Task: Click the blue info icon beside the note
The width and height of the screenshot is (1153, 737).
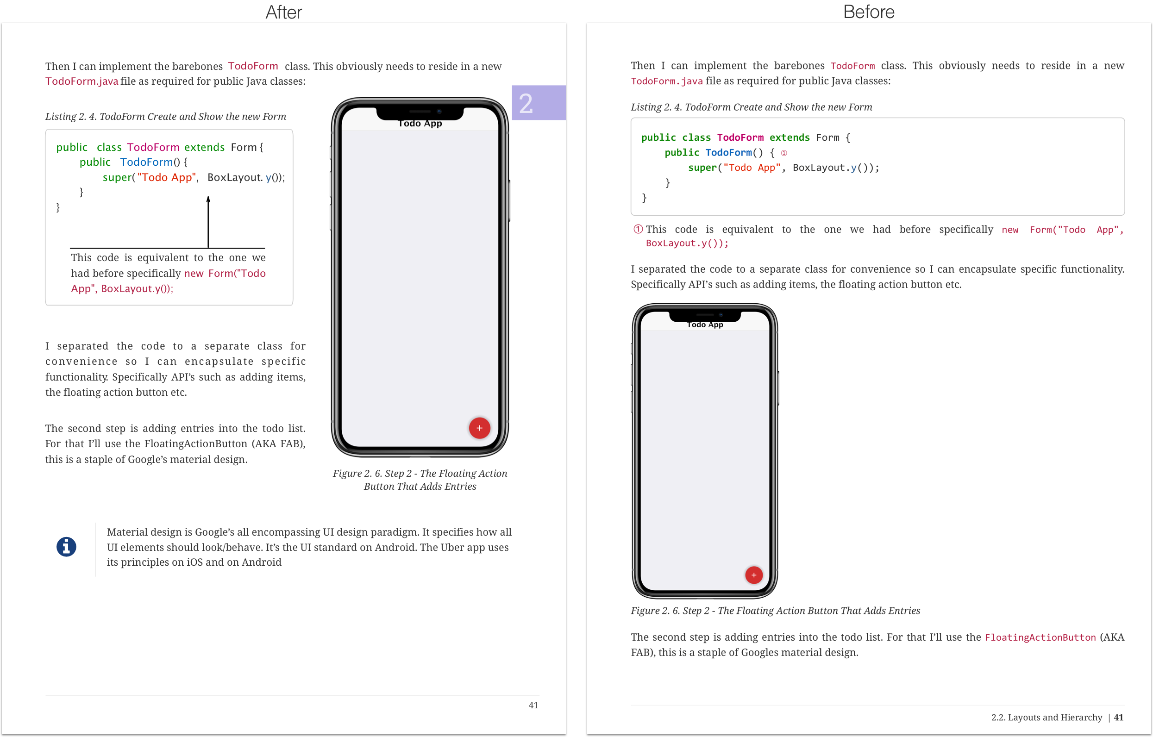Action: (x=66, y=547)
